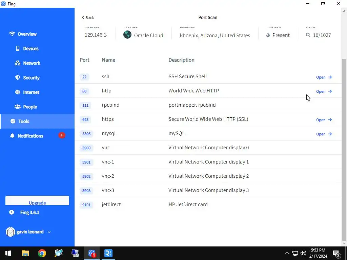Select Devices in the sidebar

[x=31, y=49]
